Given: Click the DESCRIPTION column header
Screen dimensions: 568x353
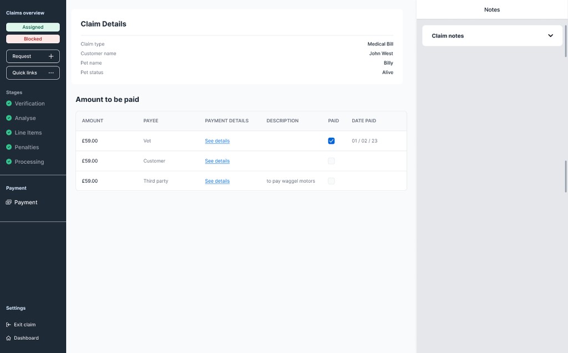Looking at the screenshot, I should 282,121.
